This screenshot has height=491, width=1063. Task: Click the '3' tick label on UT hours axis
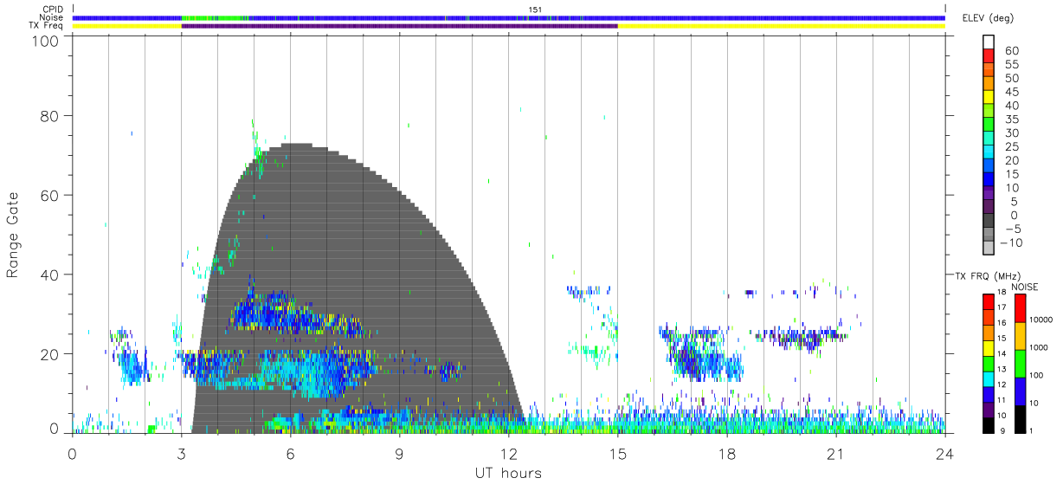coord(181,454)
